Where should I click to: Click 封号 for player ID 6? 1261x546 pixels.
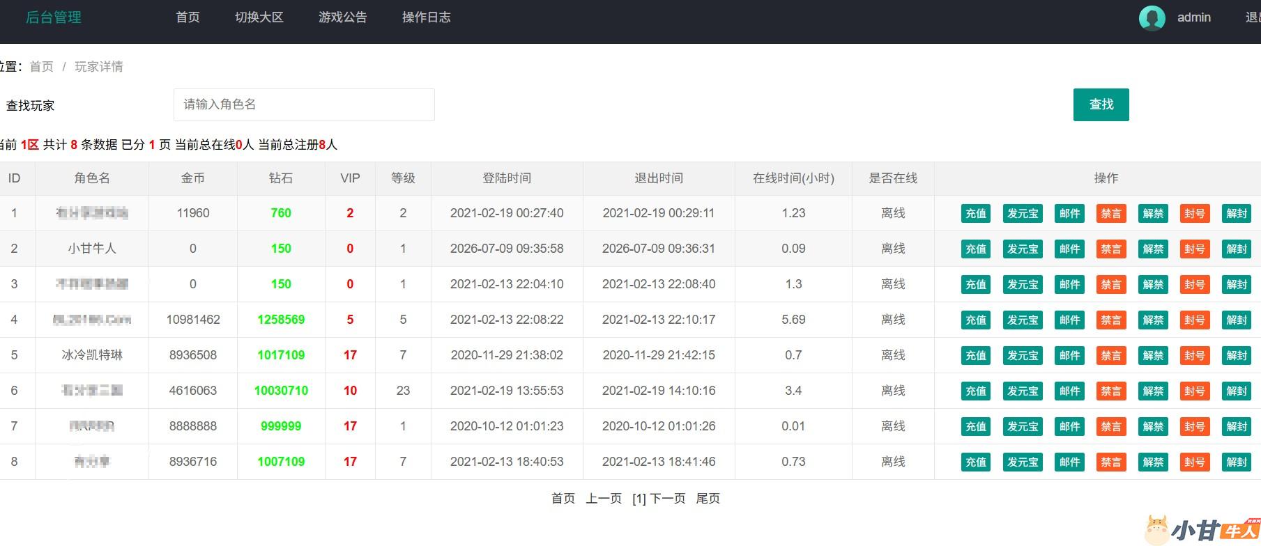pos(1195,391)
